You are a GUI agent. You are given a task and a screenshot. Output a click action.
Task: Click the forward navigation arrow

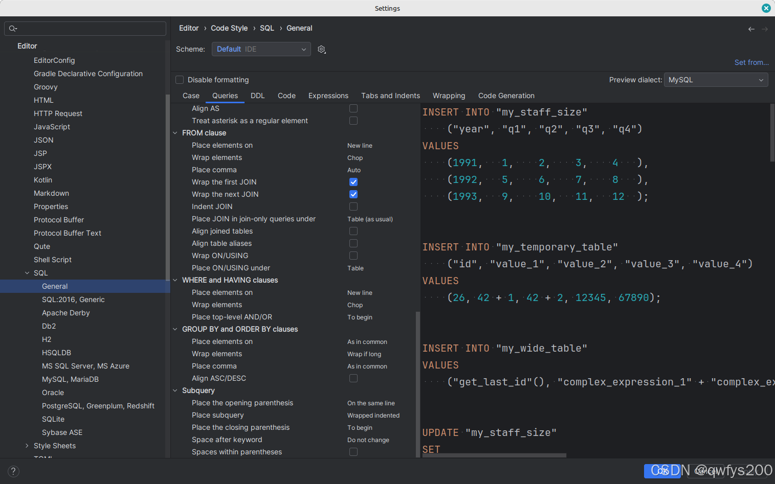(x=765, y=29)
